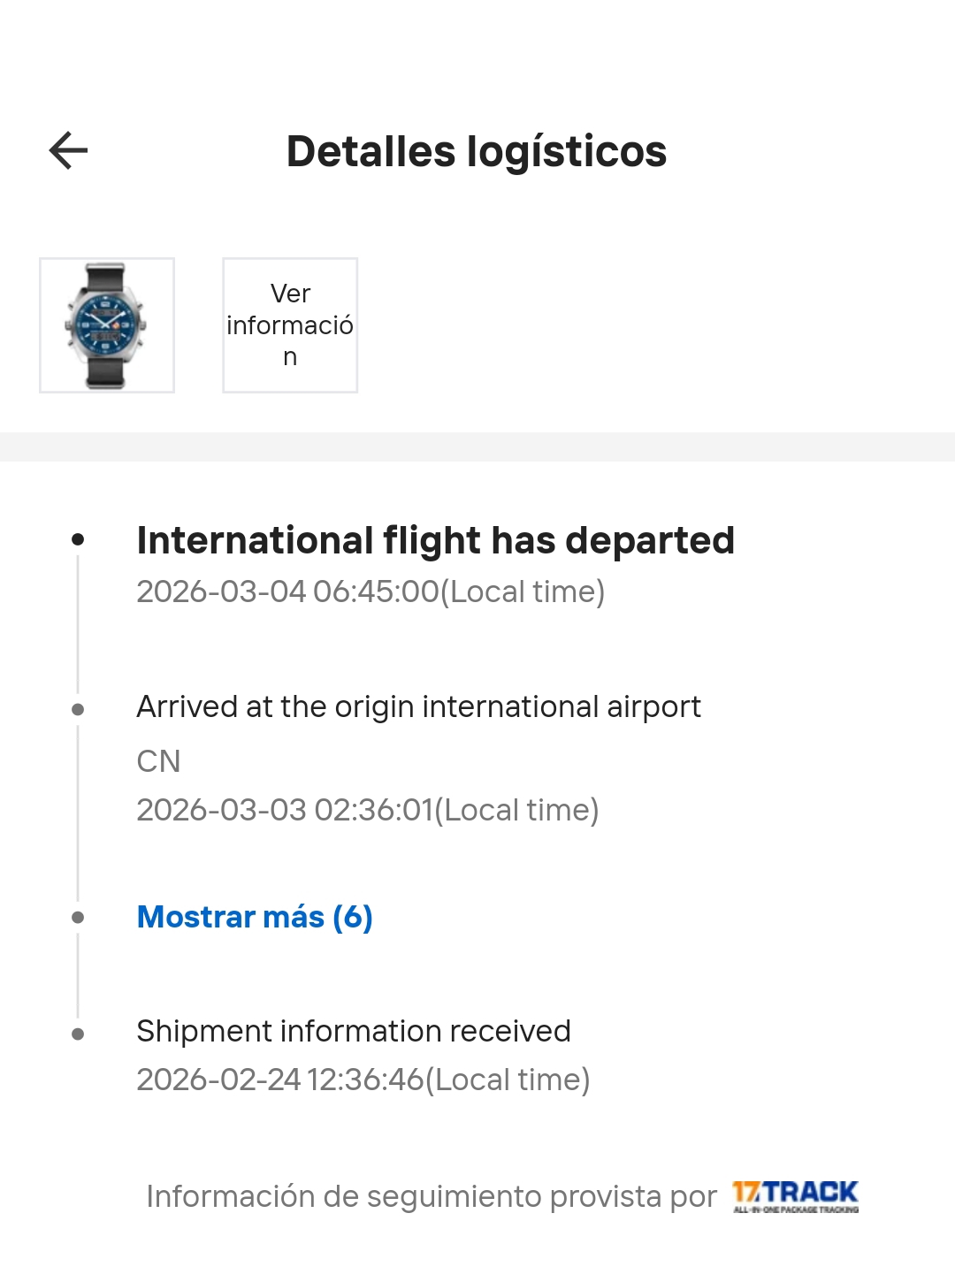Click the bullet beside Arrived at origin airport
The image size is (955, 1282).
point(78,709)
